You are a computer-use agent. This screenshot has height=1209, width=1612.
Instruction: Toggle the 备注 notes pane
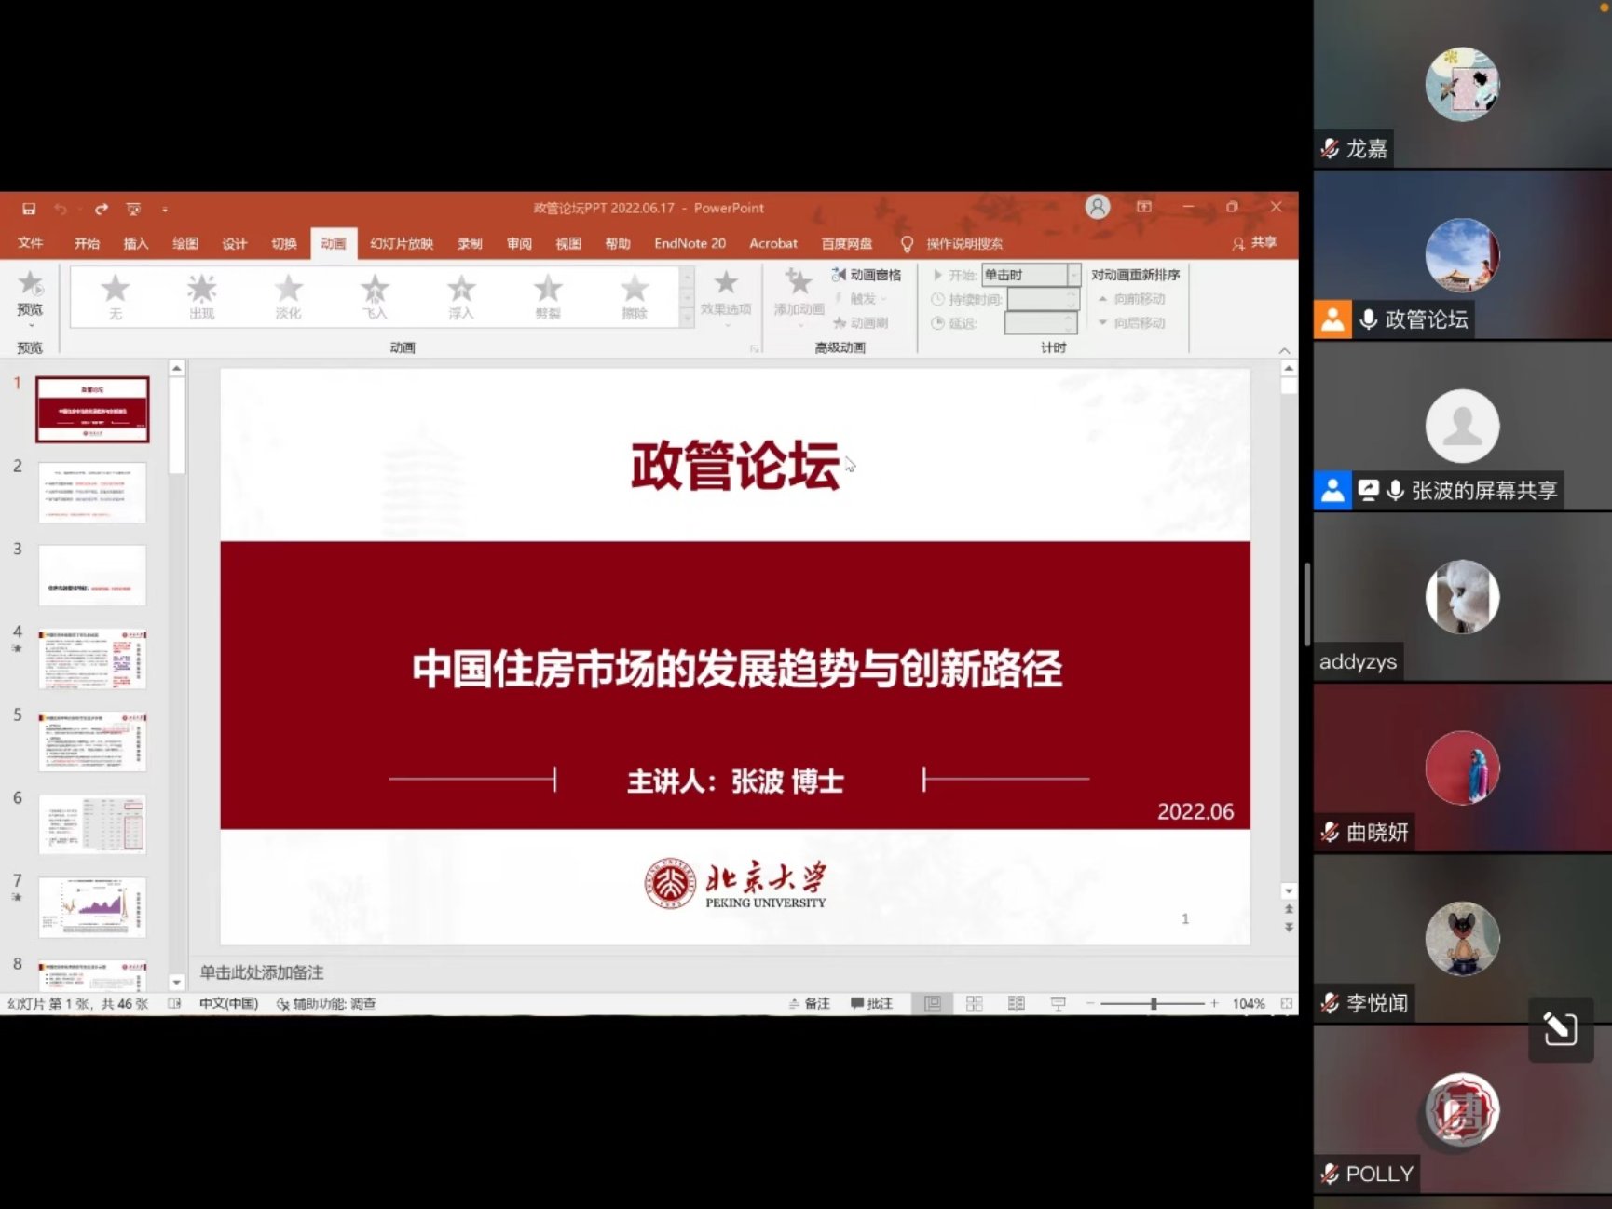pos(809,1003)
